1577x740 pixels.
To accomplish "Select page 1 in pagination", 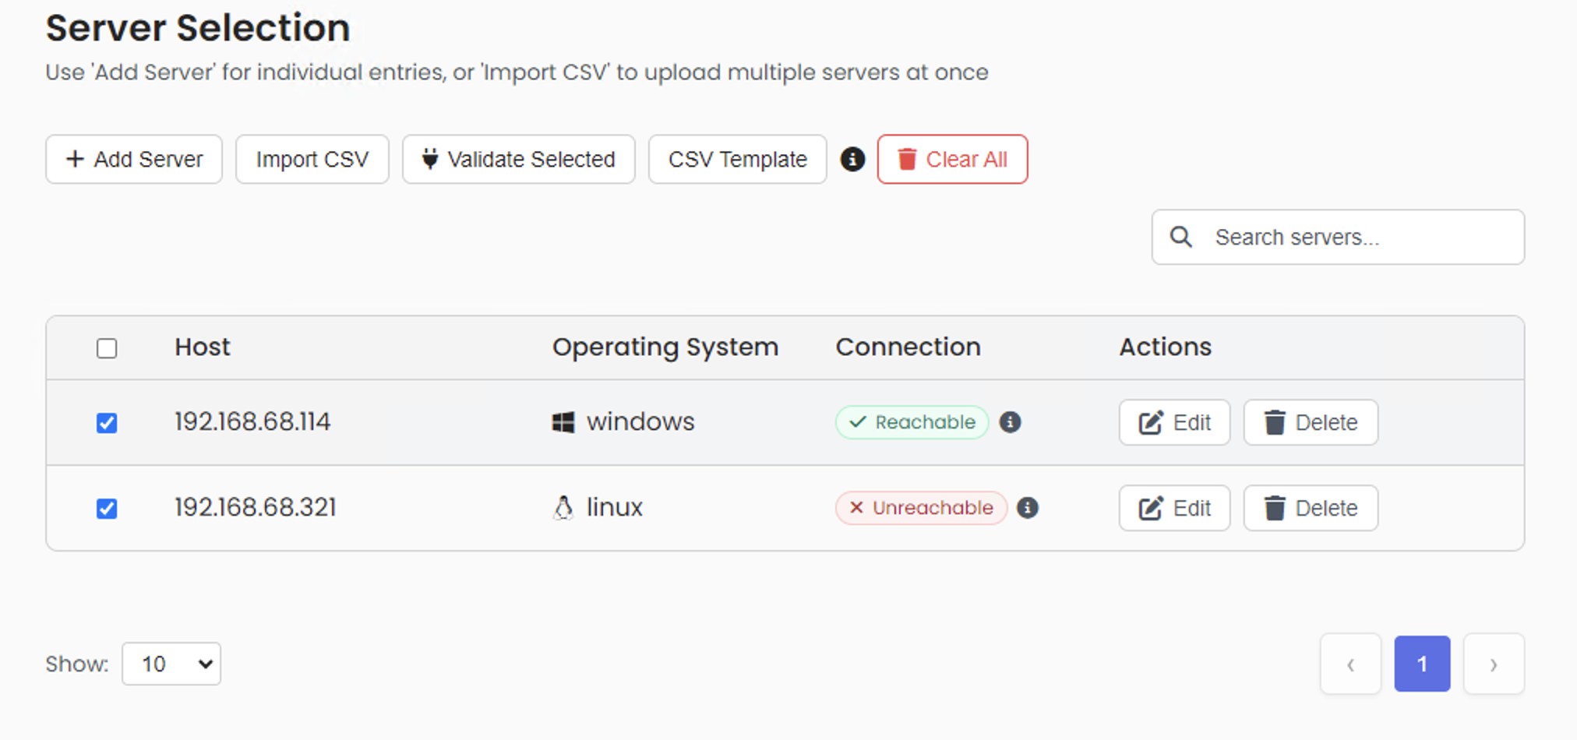I will pyautogui.click(x=1422, y=664).
